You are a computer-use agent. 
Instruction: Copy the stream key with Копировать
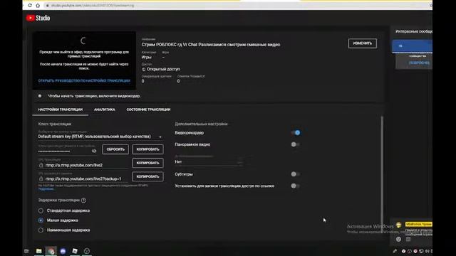pos(147,149)
